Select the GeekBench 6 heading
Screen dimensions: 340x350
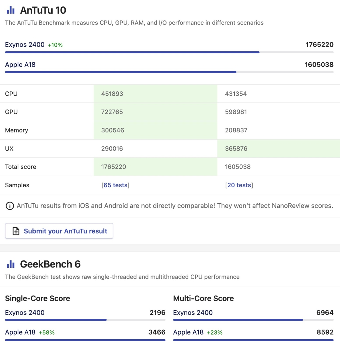coord(50,264)
